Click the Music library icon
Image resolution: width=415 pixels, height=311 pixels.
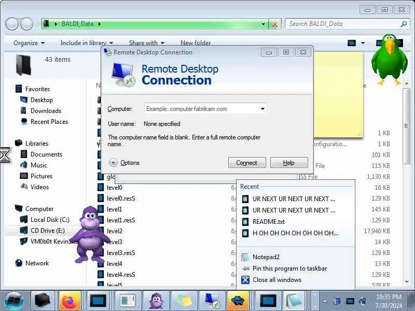click(24, 165)
